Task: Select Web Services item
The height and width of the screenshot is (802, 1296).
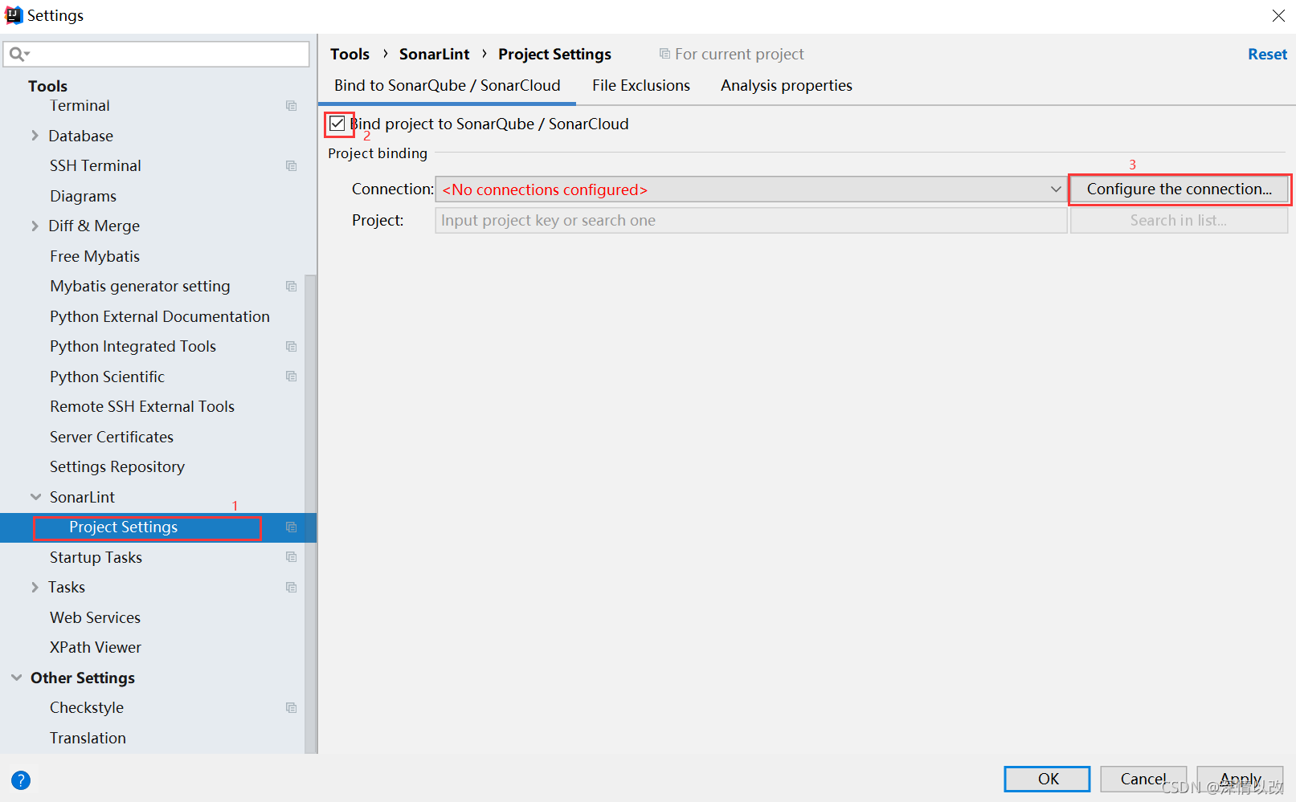Action: click(95, 617)
